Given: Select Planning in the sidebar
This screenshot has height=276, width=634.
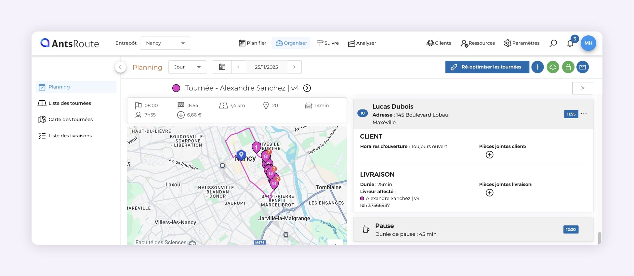Looking at the screenshot, I should click(x=76, y=87).
